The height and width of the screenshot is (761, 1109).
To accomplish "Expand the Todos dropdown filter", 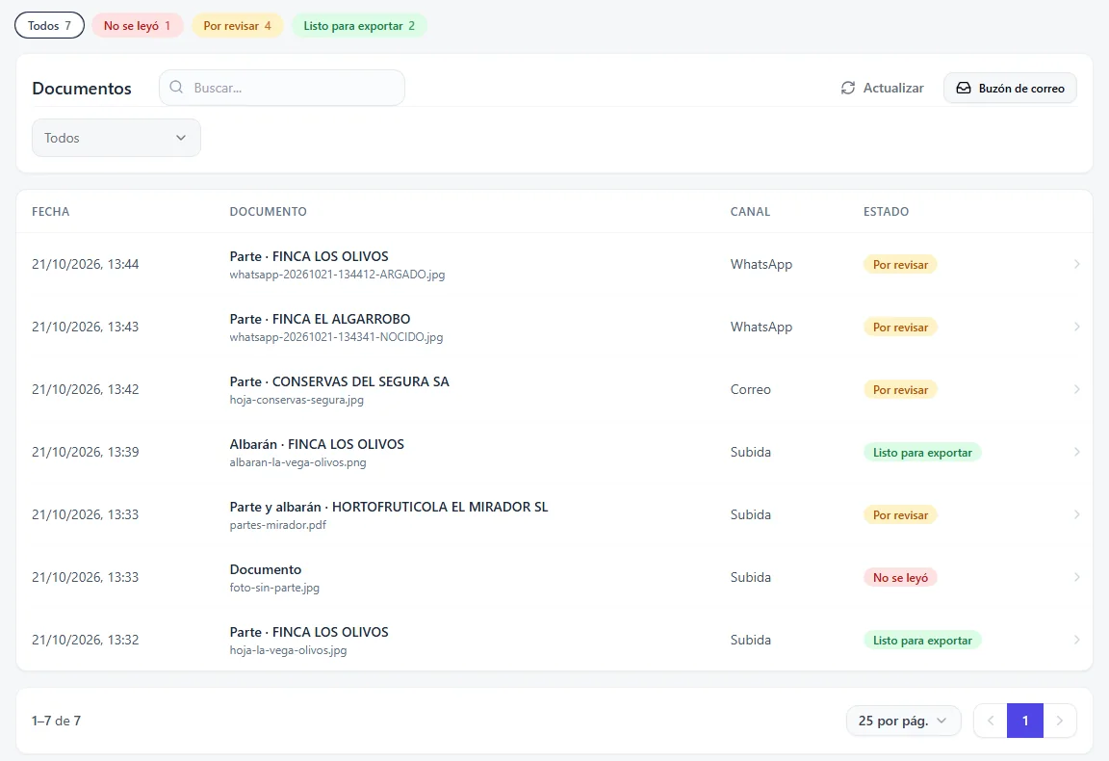I will click(116, 138).
